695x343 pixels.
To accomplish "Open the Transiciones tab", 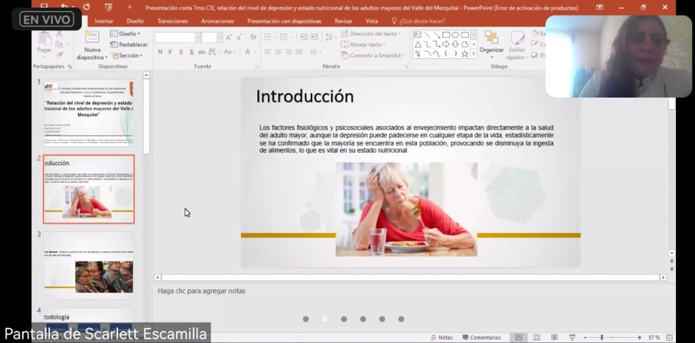I will (x=172, y=21).
